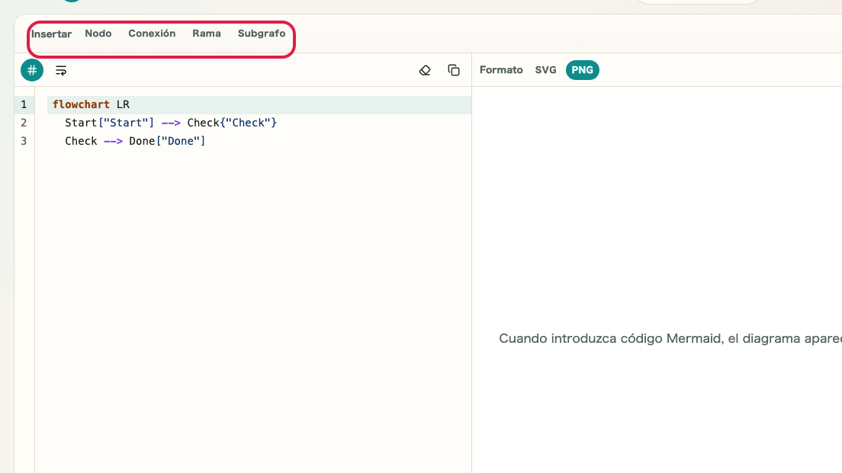
Task: Click the 'Formato' label
Action: 501,70
